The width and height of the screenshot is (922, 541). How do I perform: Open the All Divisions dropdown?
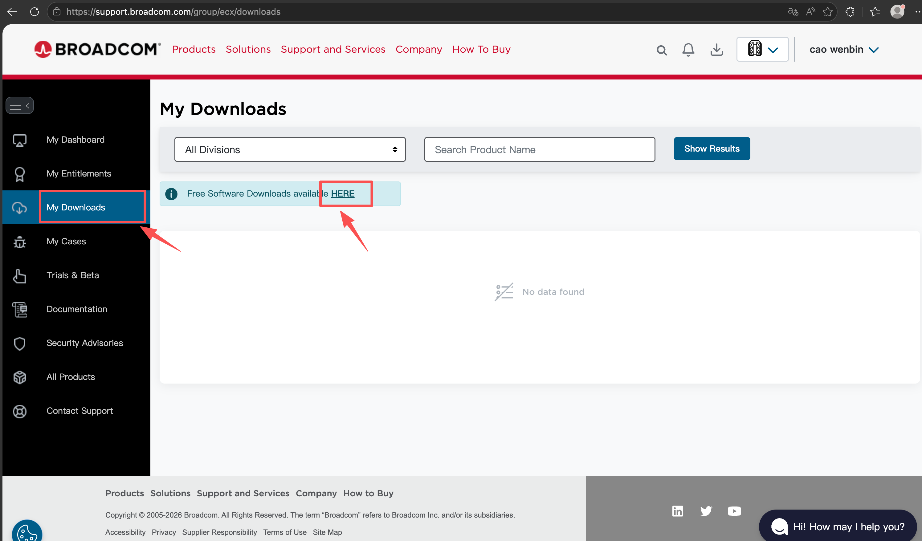[x=290, y=149]
